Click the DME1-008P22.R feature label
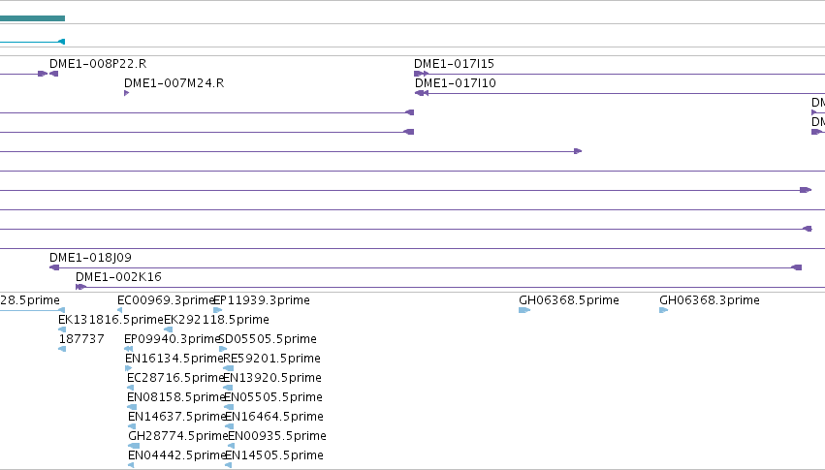This screenshot has width=825, height=470. pyautogui.click(x=98, y=64)
